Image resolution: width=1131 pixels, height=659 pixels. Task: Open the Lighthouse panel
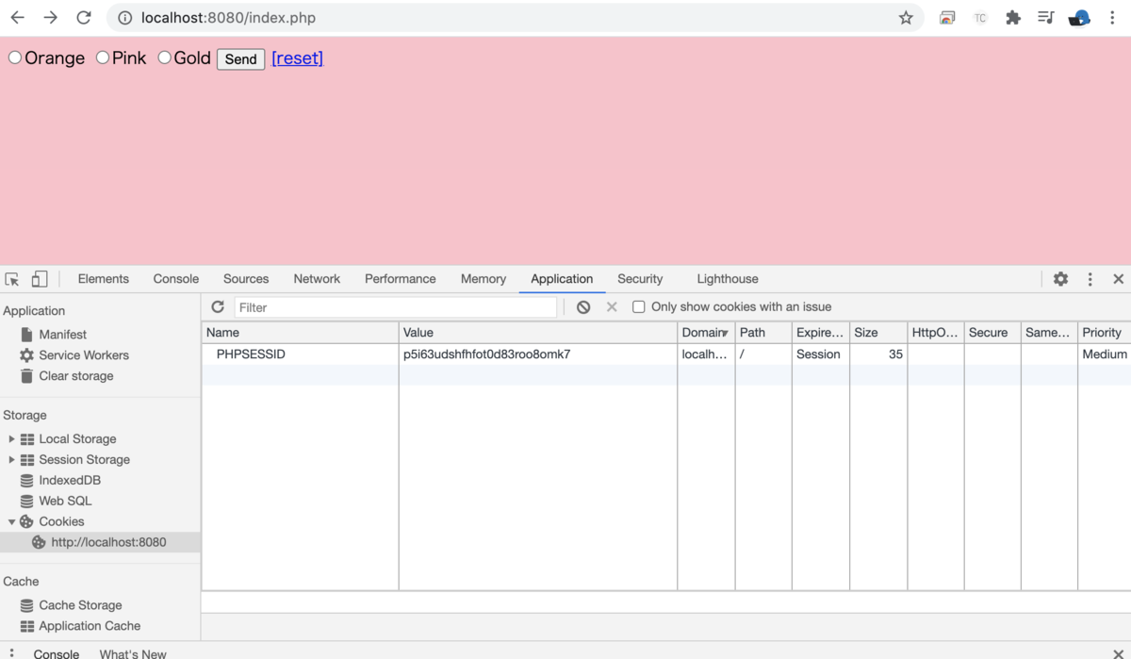point(727,279)
